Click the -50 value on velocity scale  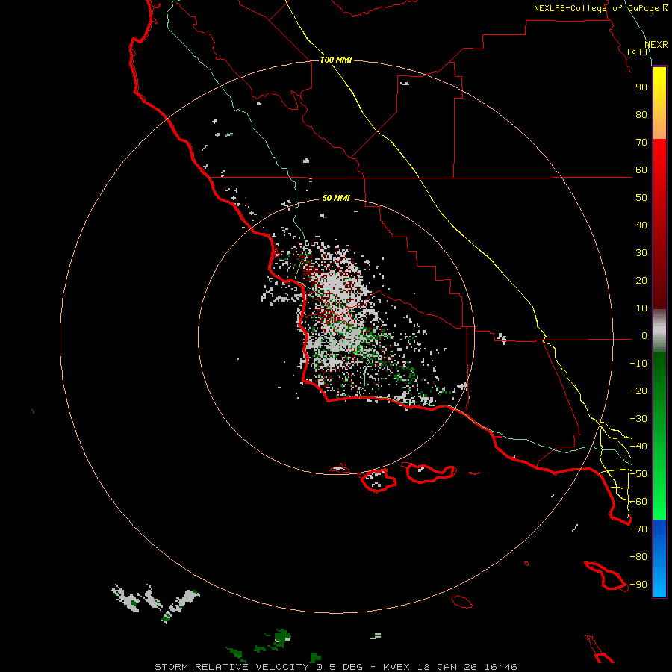638,474
